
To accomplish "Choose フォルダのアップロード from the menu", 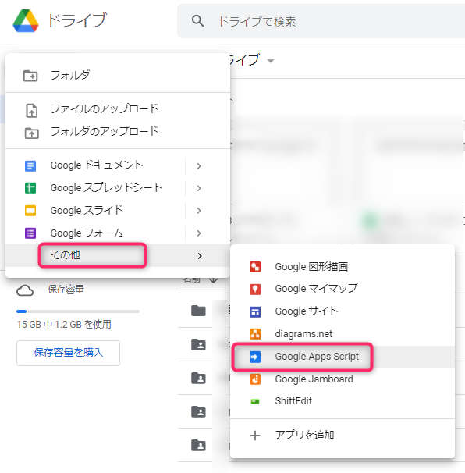I will tap(118, 132).
